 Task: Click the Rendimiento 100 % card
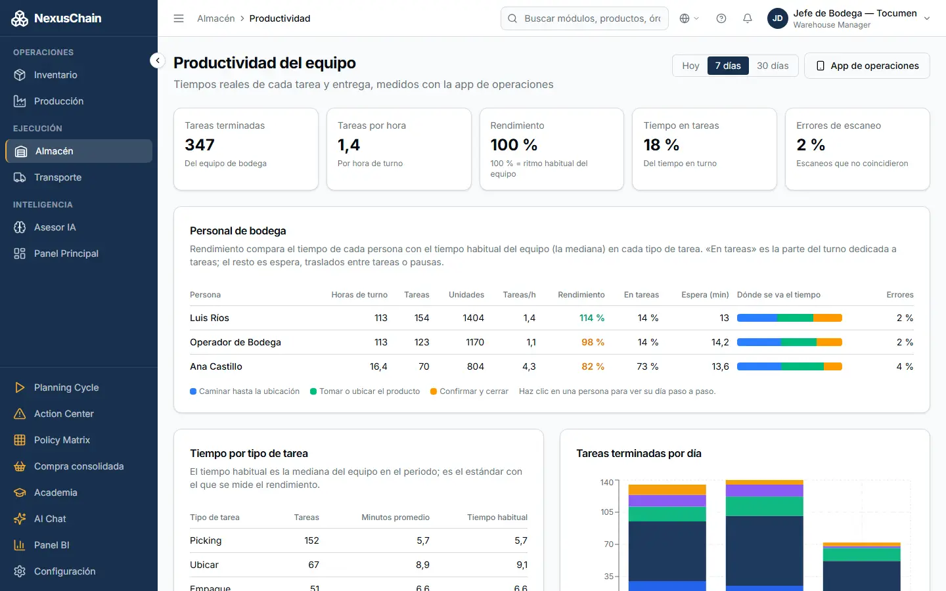pos(552,149)
